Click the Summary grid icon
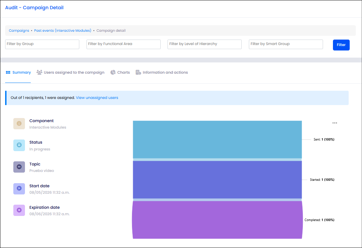 (x=8, y=72)
